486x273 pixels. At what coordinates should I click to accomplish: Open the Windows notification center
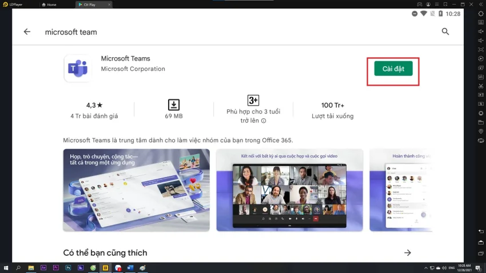pyautogui.click(x=479, y=268)
